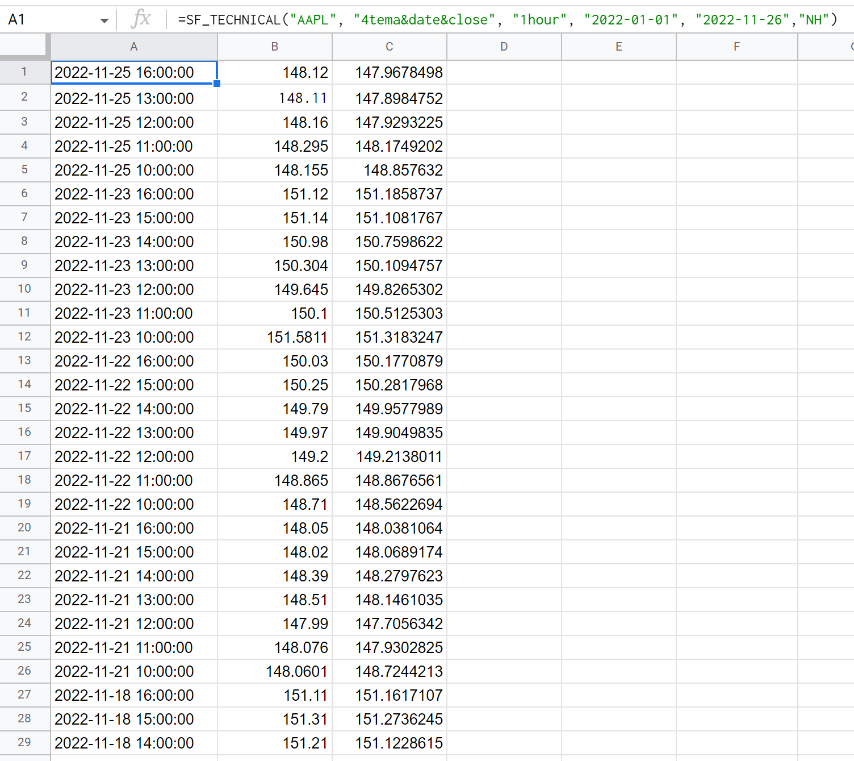Screen dimensions: 854x761
Task: Select column B header
Action: click(x=275, y=47)
